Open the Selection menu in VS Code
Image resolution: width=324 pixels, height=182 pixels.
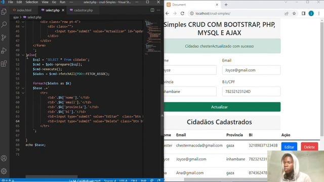click(x=32, y=2)
